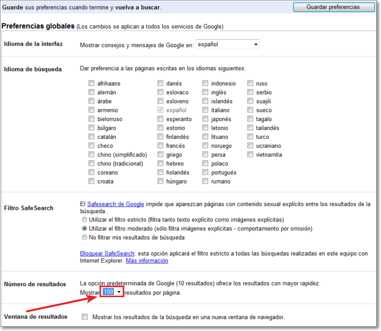Check the chino (simplificado) checkbox
The width and height of the screenshot is (381, 331).
tap(91, 155)
